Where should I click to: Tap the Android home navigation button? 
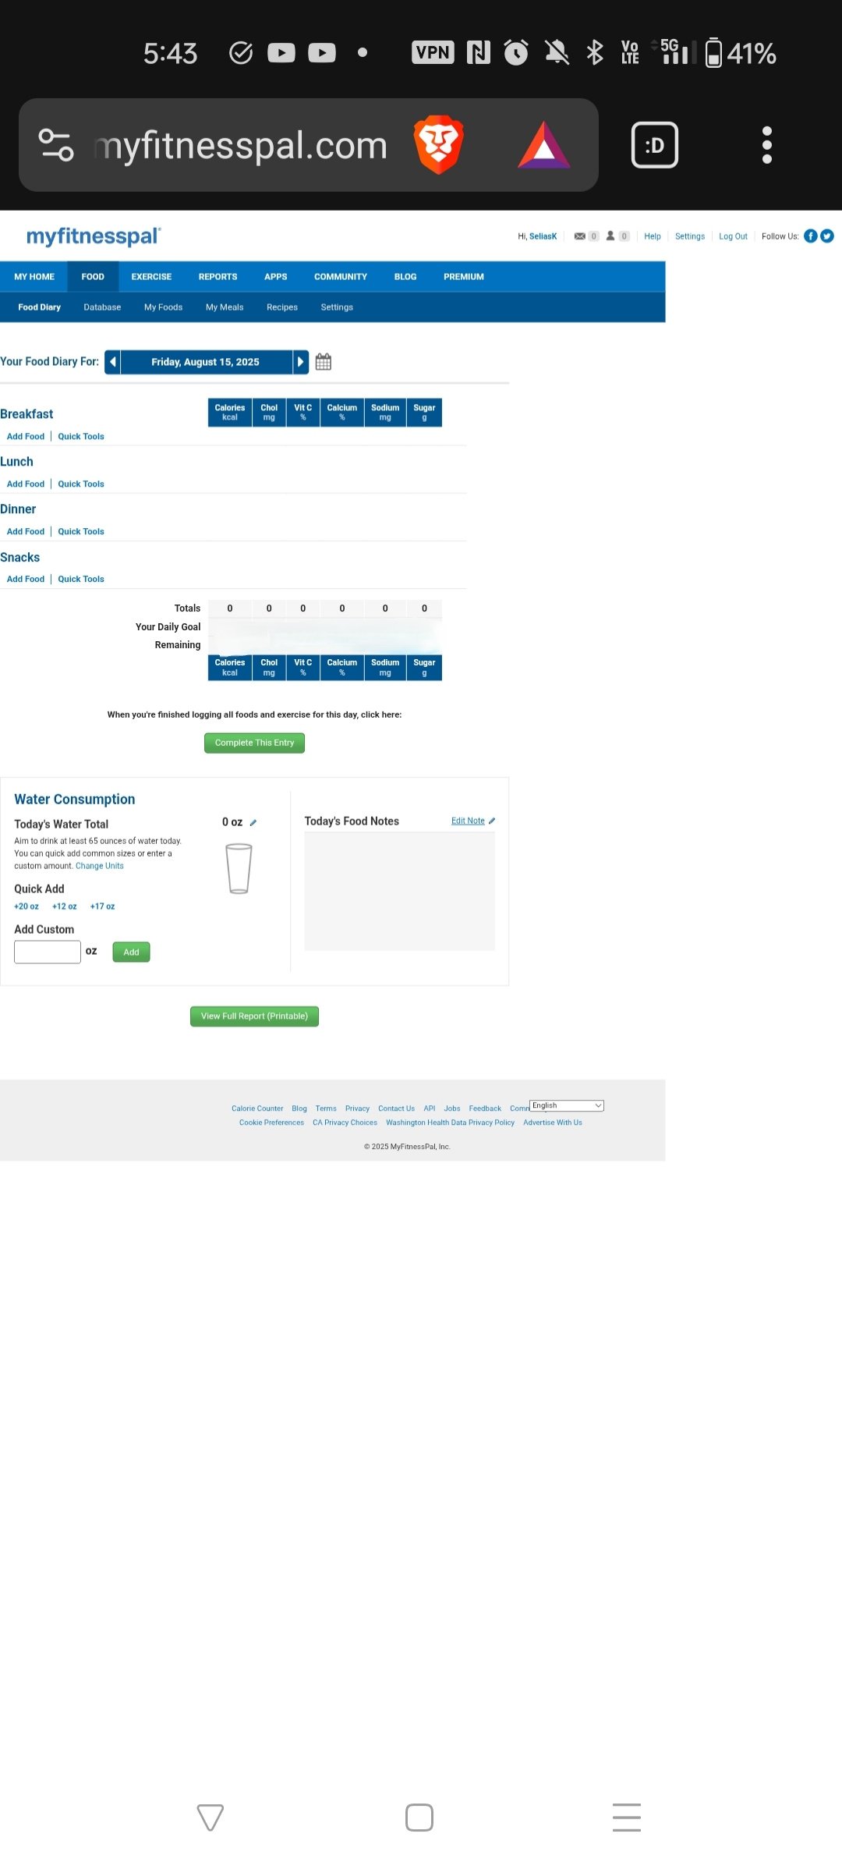(419, 1818)
